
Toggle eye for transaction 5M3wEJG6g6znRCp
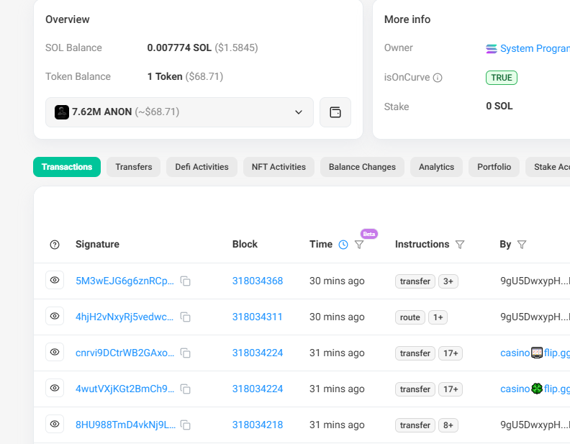click(x=55, y=281)
